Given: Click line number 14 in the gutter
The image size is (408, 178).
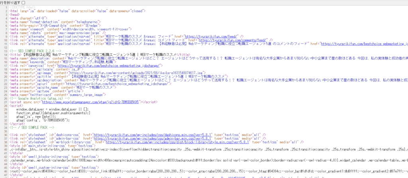Looking at the screenshot, I should pyautogui.click(x=6, y=55).
